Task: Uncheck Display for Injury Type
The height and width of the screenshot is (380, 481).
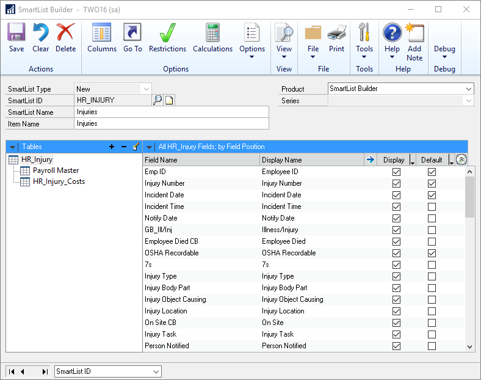Action: point(396,276)
